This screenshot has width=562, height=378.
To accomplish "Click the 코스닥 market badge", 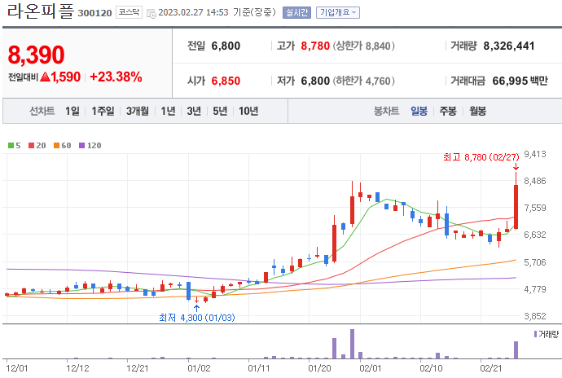I will tap(129, 12).
